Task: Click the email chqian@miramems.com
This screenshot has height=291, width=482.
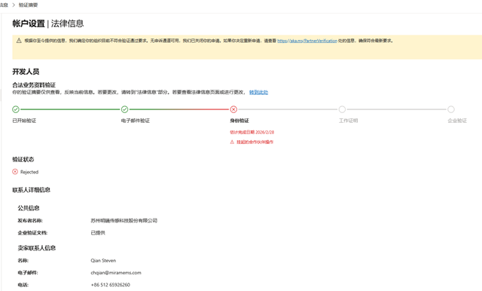Action: [x=116, y=273]
